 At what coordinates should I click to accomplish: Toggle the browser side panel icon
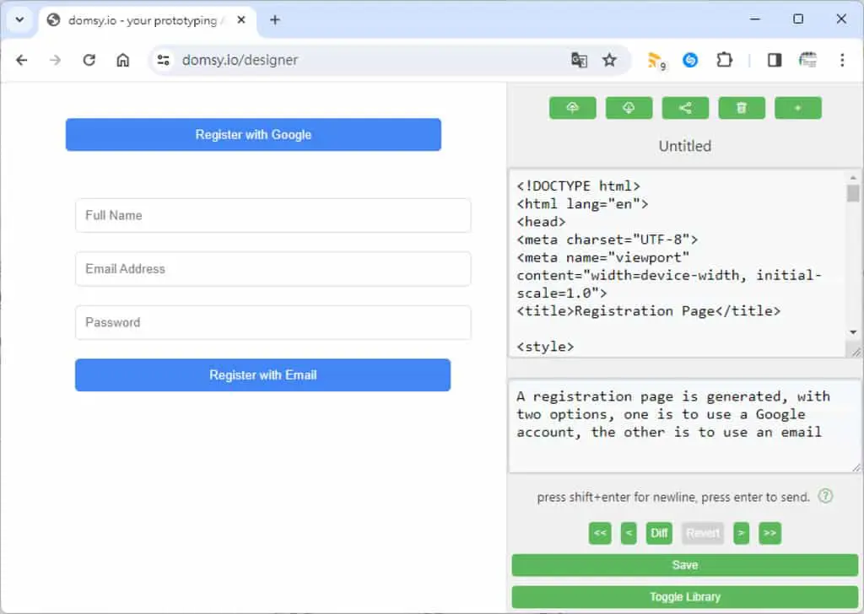tap(775, 60)
